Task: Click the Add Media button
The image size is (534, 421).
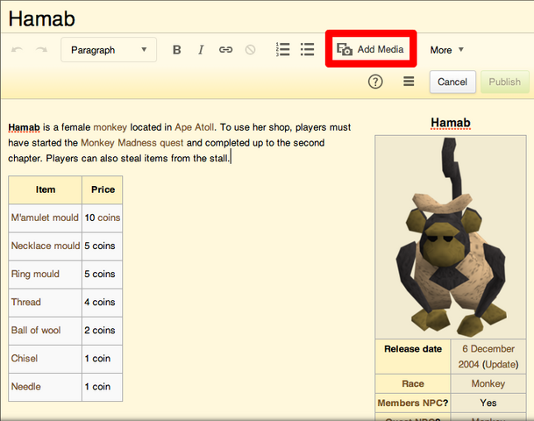Action: point(371,49)
